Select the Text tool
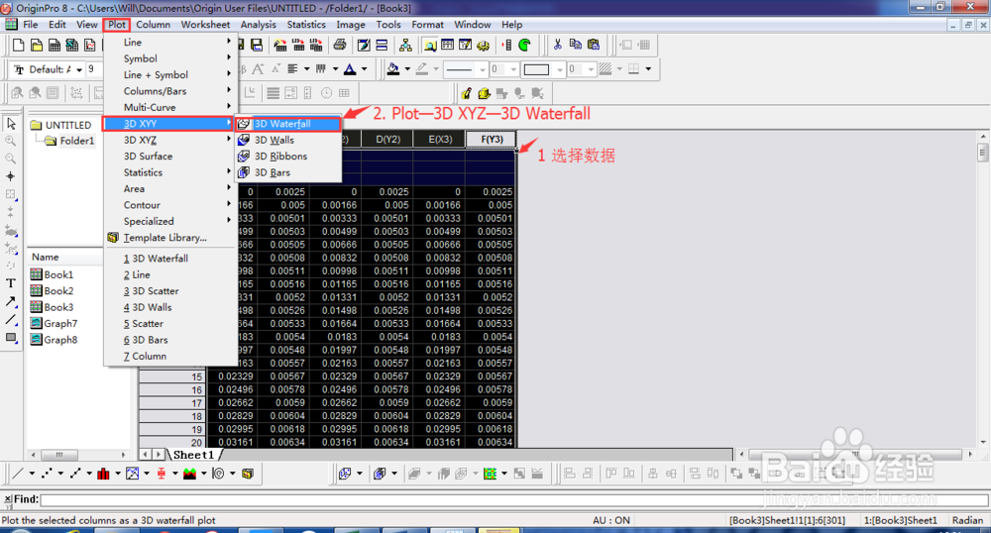 (11, 283)
